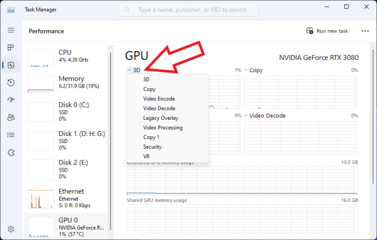Viewport: 377px width, 240px height.
Task: Focus the name, publisher, or PID search box
Action: click(x=188, y=10)
